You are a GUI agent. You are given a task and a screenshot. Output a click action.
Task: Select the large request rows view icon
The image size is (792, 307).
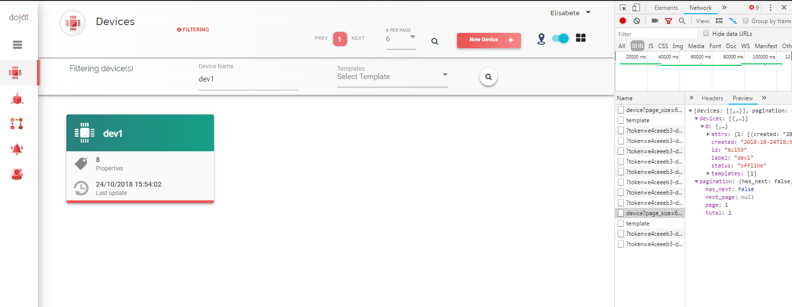click(x=719, y=21)
